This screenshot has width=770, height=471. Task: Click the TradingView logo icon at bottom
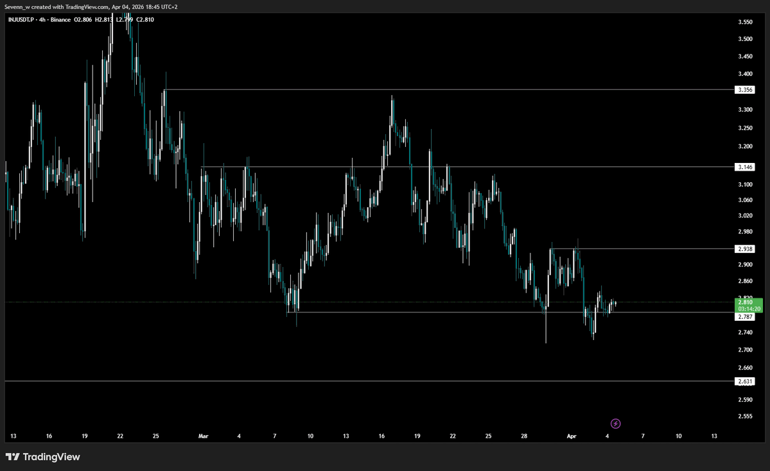point(13,457)
